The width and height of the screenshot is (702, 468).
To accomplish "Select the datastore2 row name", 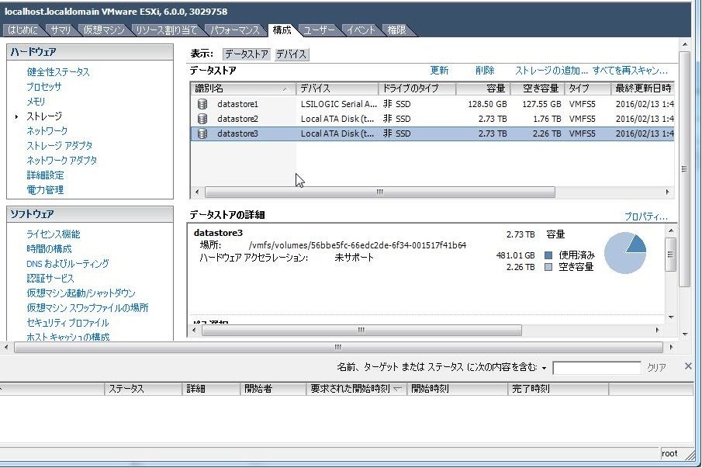I will click(x=237, y=119).
